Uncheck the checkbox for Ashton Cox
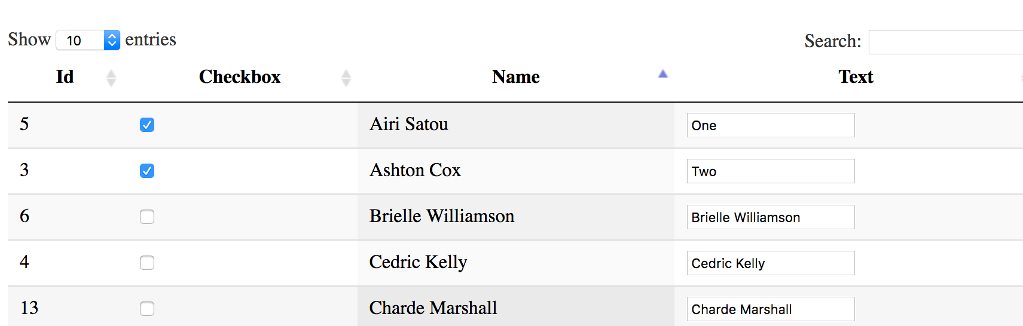 pyautogui.click(x=147, y=171)
